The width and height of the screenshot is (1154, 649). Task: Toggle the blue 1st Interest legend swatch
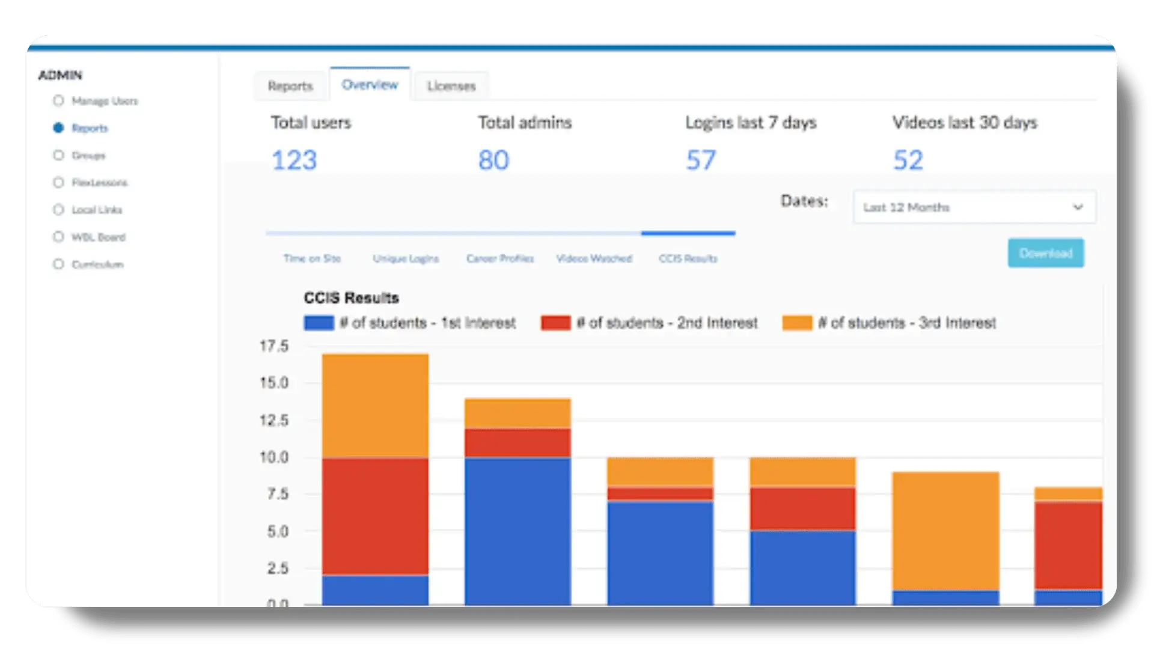coord(319,323)
